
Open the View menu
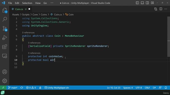(38, 3)
